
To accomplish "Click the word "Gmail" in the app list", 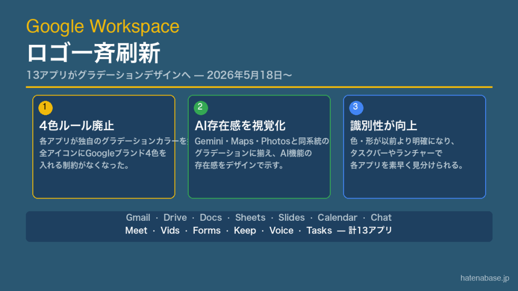I will point(138,217).
